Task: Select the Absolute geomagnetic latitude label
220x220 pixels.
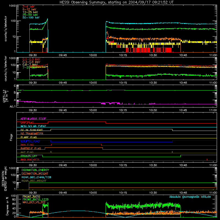Action: tap(190, 197)
